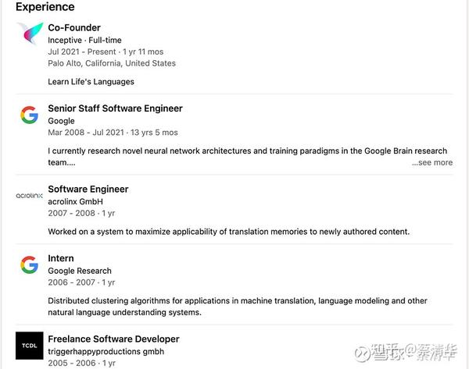Open the Co-Founder position title
This screenshot has height=369, width=469.
(x=73, y=27)
